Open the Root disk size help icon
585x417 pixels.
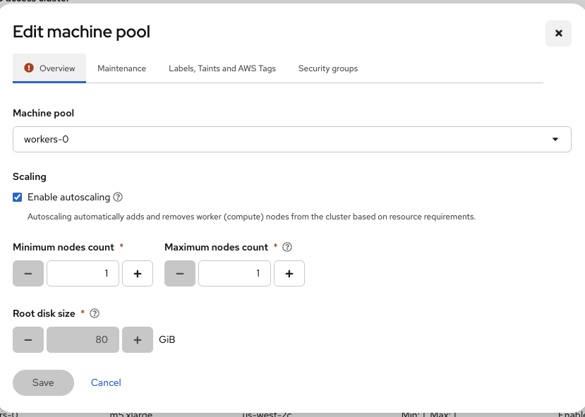(x=95, y=313)
